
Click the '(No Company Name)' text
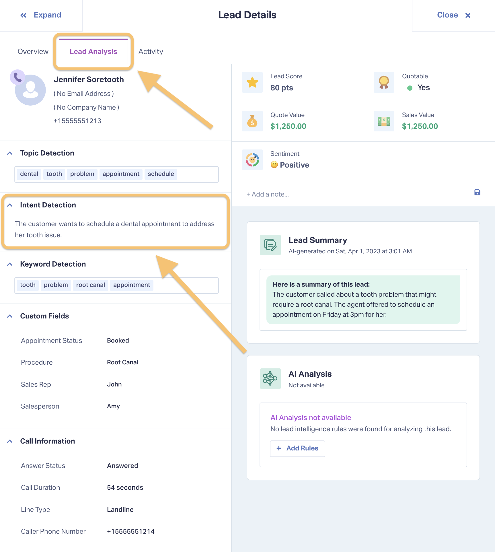86,107
